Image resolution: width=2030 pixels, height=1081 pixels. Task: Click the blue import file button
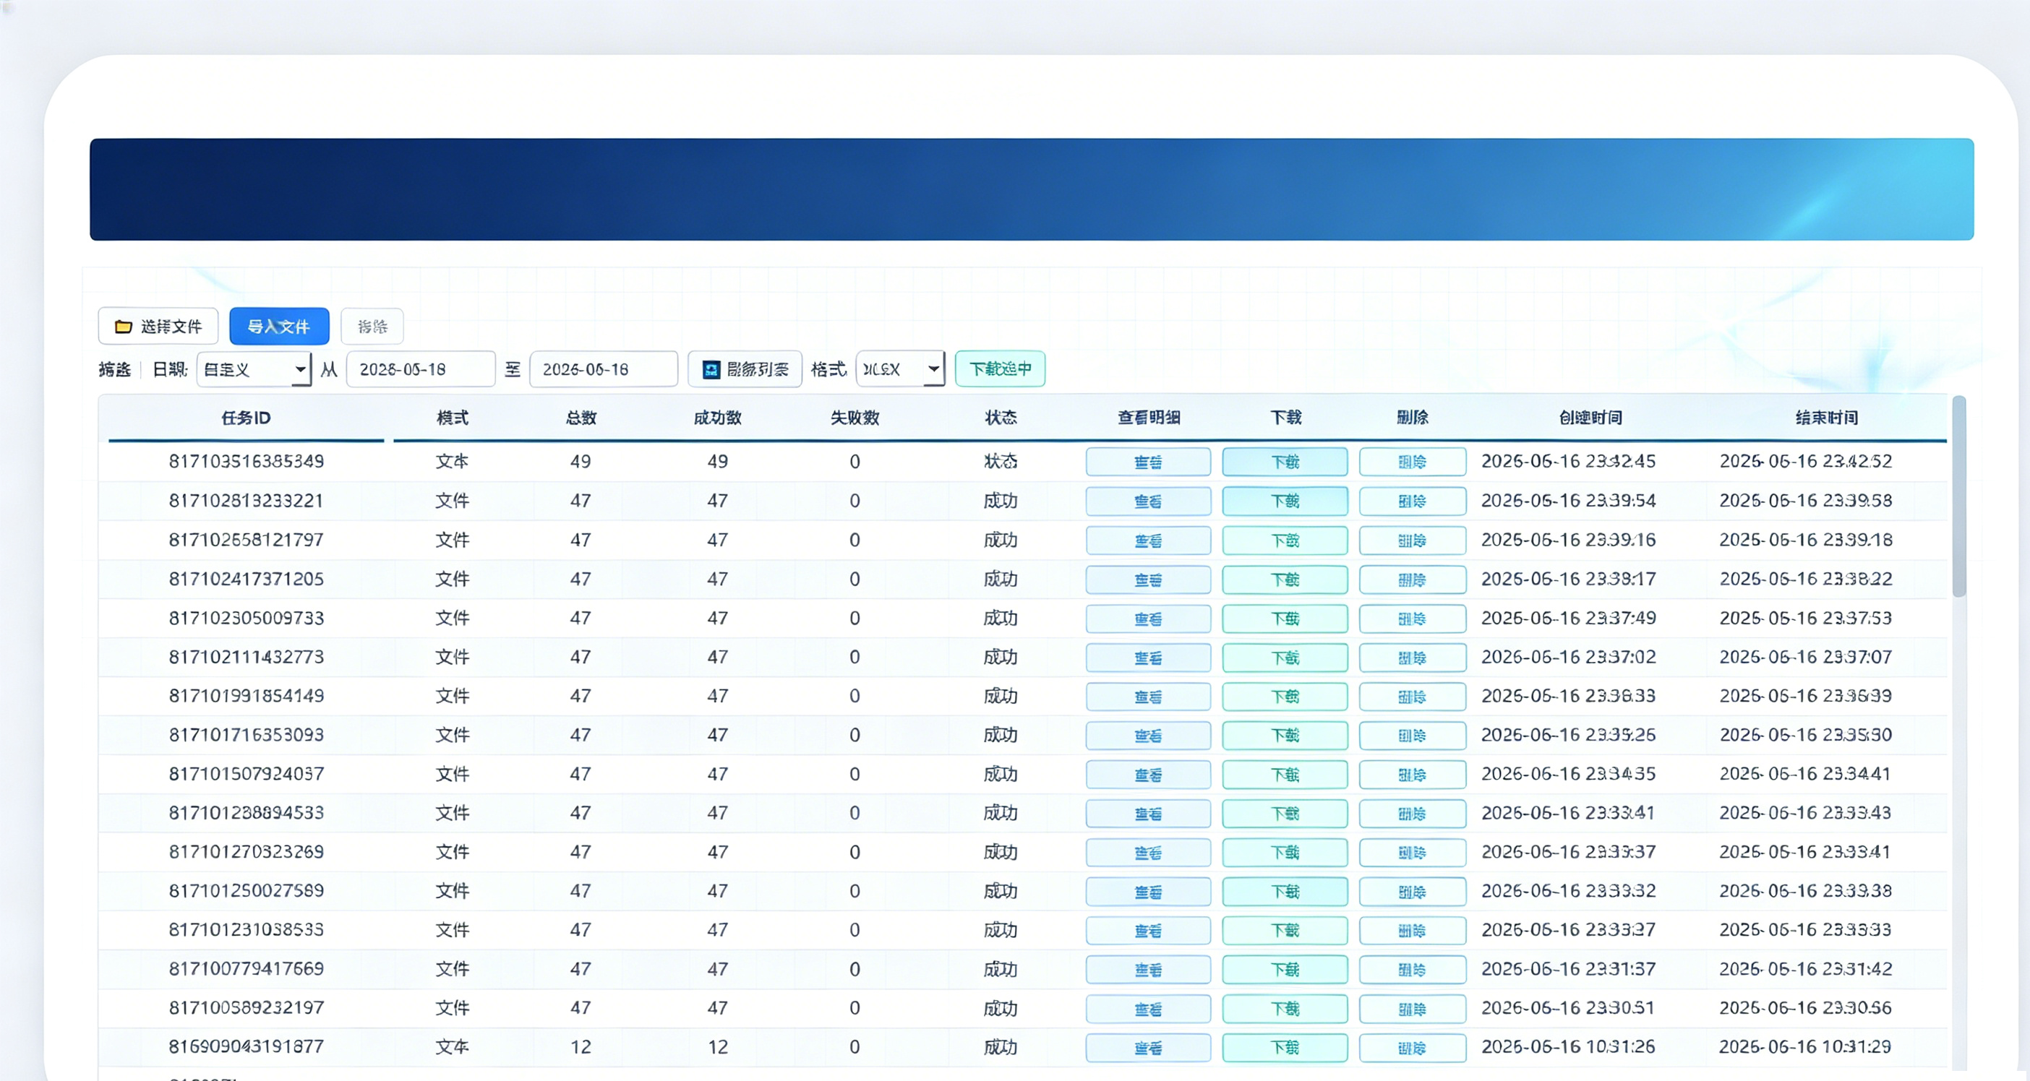tap(279, 326)
